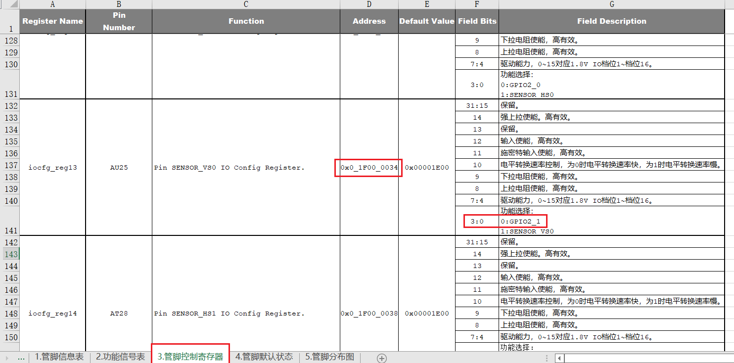Open the 4.管脚默认状态 sheet tab

coord(264,357)
